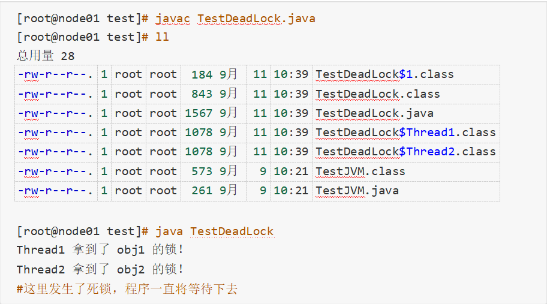Click file name 'TestDeadLock$Thread2.class'
The width and height of the screenshot is (547, 304).
[x=405, y=152]
